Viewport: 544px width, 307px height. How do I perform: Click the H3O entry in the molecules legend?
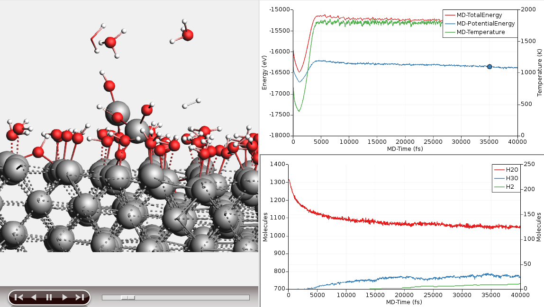click(512, 178)
